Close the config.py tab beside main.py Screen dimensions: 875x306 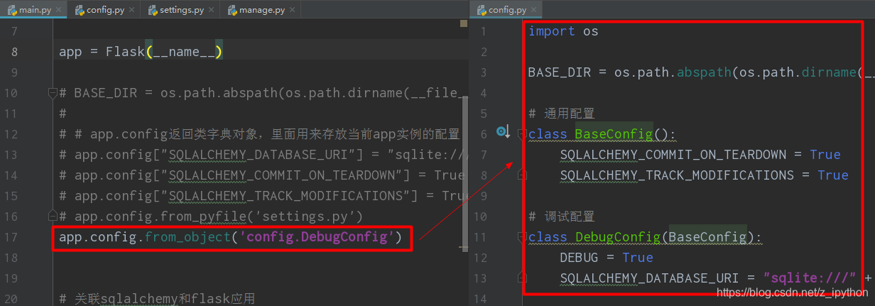click(x=131, y=11)
